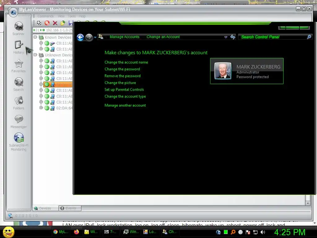Open the Tools menu
317x238 pixels.
(72, 16)
